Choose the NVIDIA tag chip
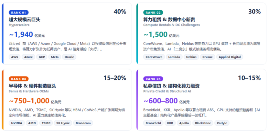 17,123
